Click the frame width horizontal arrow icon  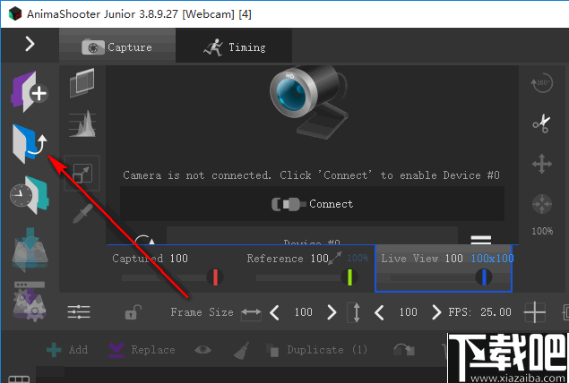251,312
